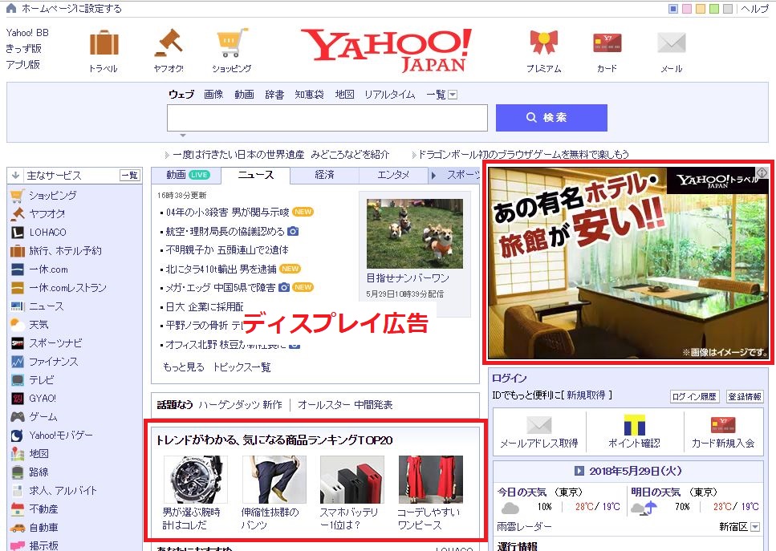776x551 pixels.
Task: Select the green theme color swatch
Action: pos(713,8)
